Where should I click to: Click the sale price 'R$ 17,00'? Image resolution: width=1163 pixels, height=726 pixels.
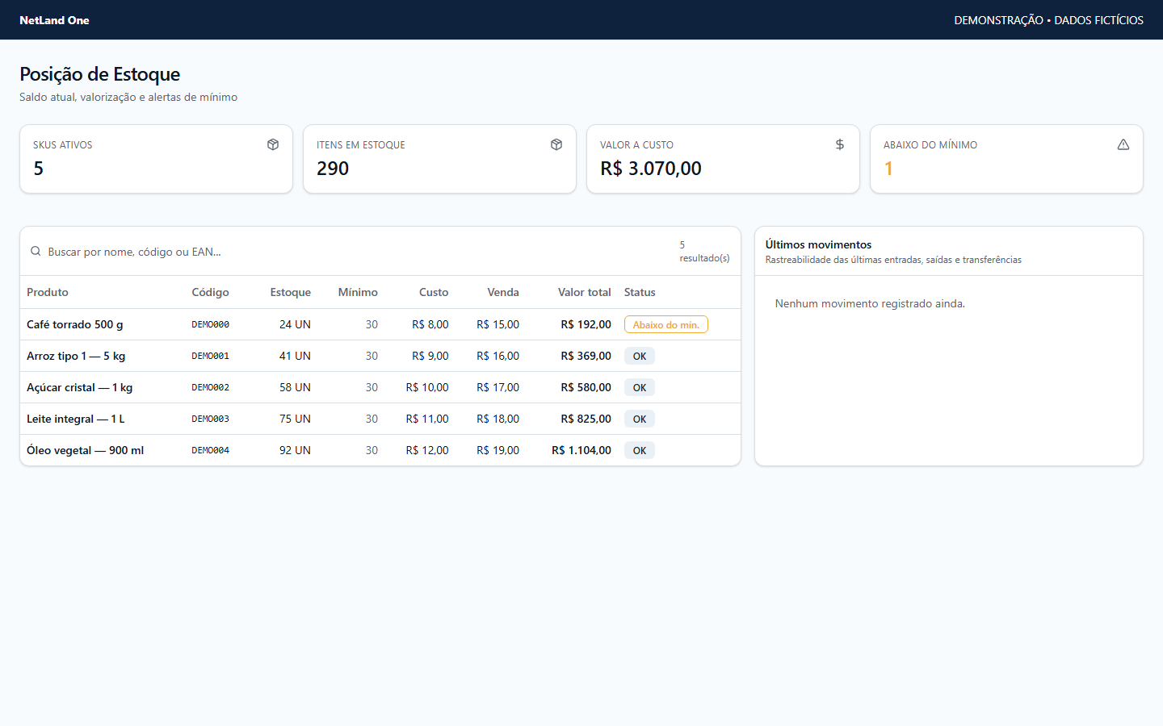tap(498, 387)
